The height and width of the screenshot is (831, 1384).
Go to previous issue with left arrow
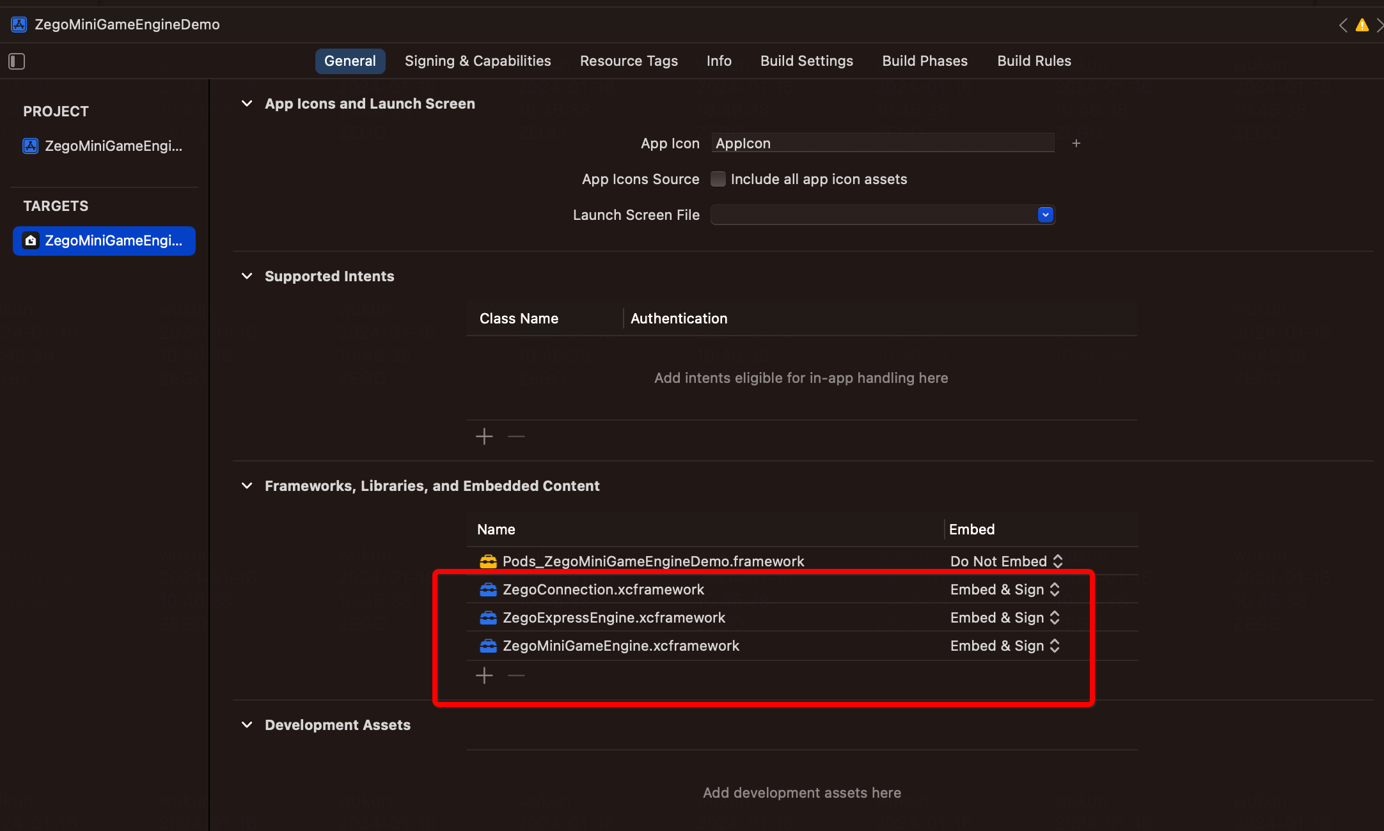(x=1343, y=25)
